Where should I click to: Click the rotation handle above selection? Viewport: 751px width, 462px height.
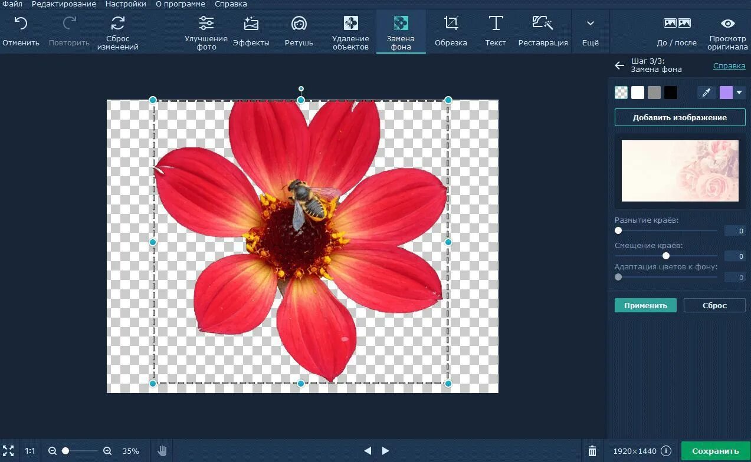(301, 89)
